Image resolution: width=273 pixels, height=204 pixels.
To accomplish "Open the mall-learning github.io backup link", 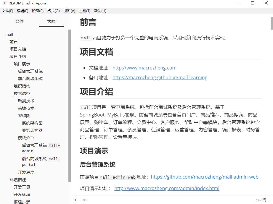I will (160, 77).
